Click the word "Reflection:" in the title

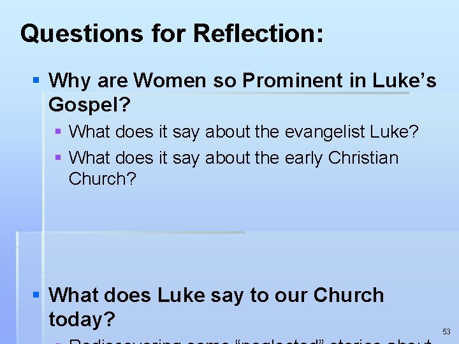point(258,33)
